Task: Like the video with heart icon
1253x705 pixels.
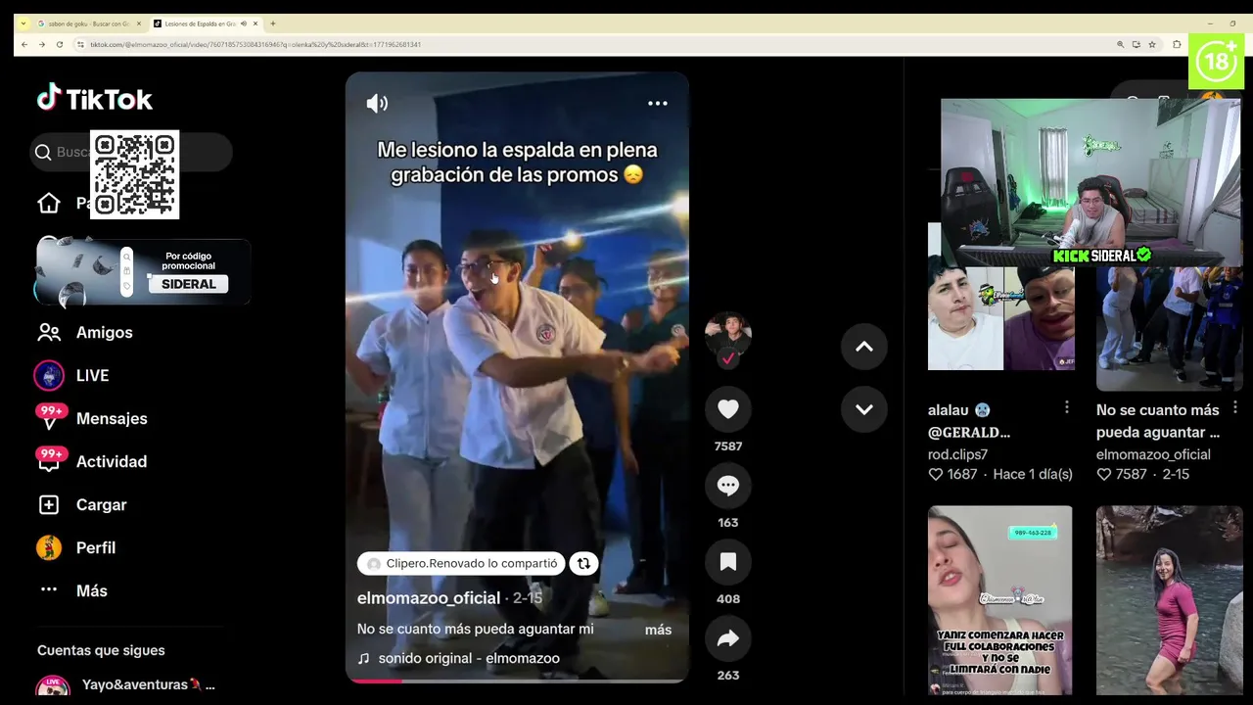Action: tap(727, 409)
